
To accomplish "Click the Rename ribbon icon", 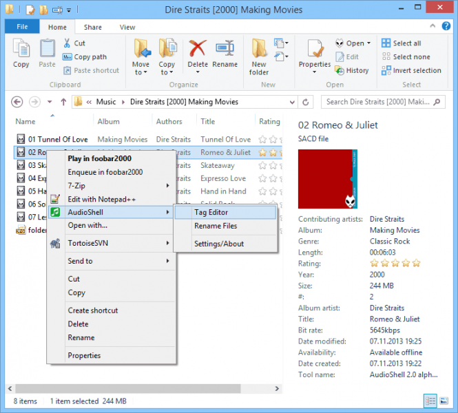I will (225, 48).
